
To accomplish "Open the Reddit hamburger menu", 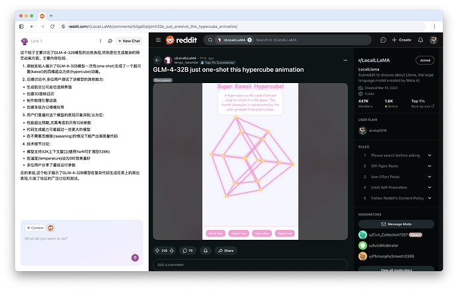I will (x=159, y=40).
